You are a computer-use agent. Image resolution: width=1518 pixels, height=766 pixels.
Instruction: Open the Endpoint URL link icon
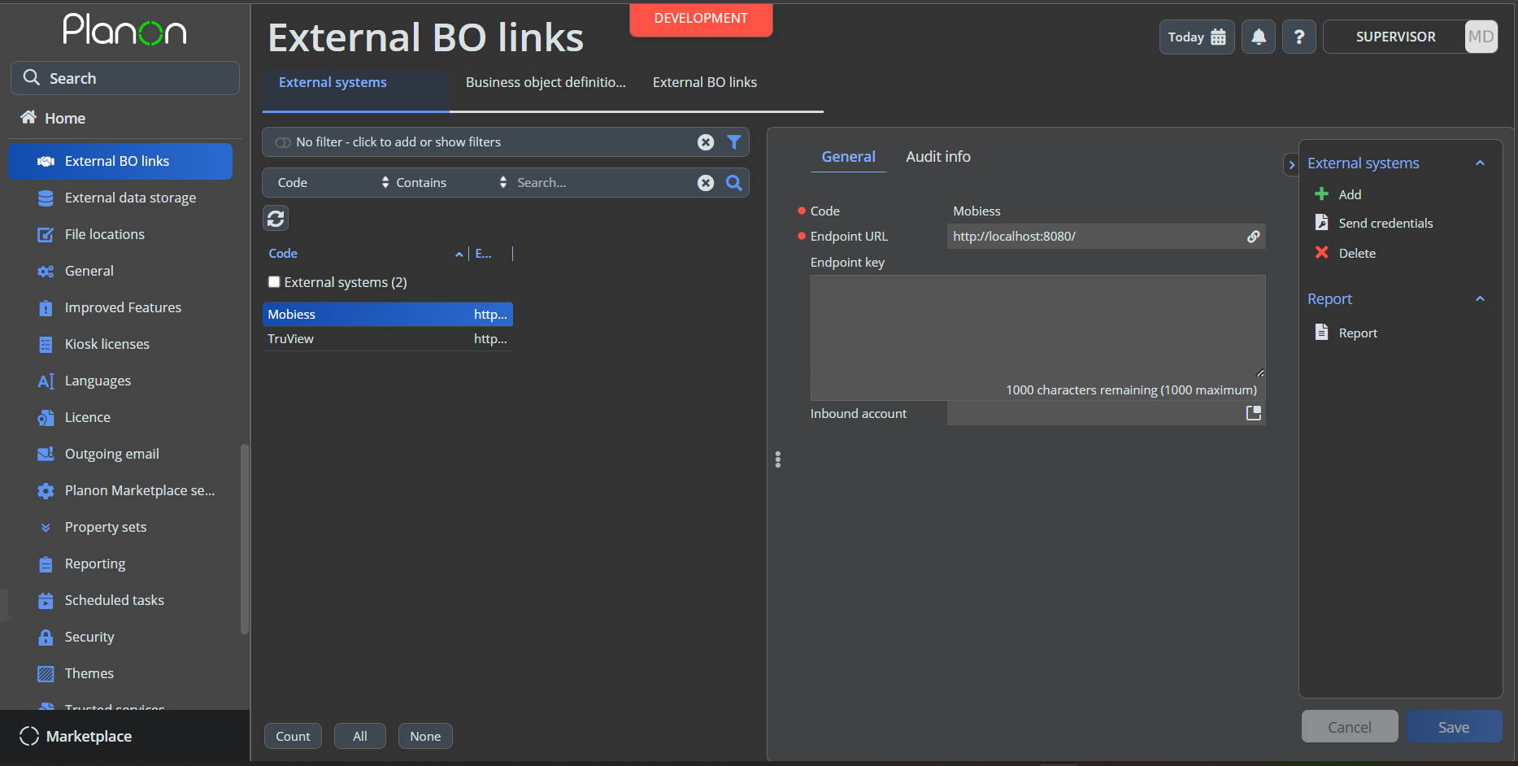point(1254,237)
